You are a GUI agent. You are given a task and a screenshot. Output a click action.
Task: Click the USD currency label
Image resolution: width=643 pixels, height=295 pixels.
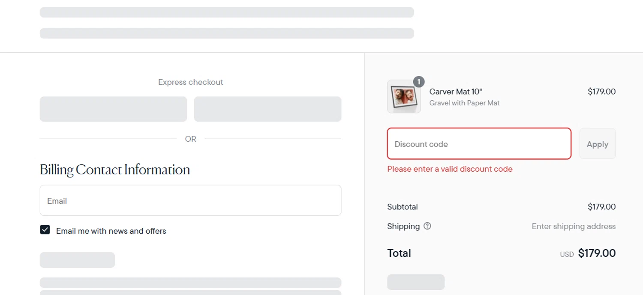point(567,254)
